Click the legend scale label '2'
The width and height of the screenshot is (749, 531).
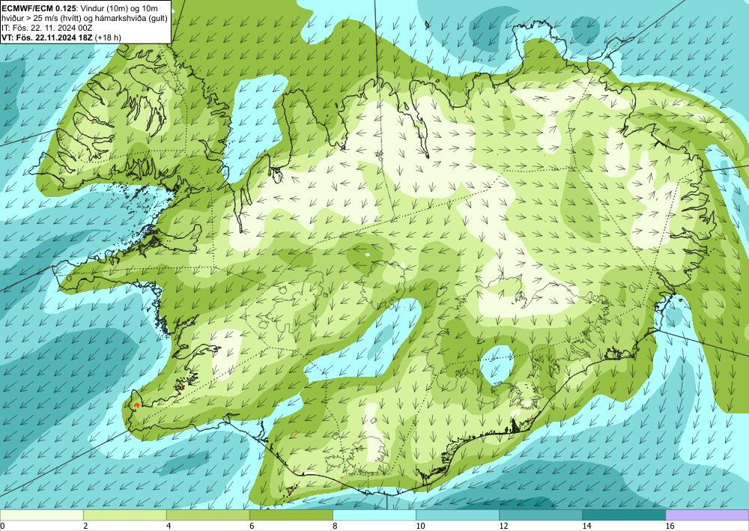coord(85,527)
